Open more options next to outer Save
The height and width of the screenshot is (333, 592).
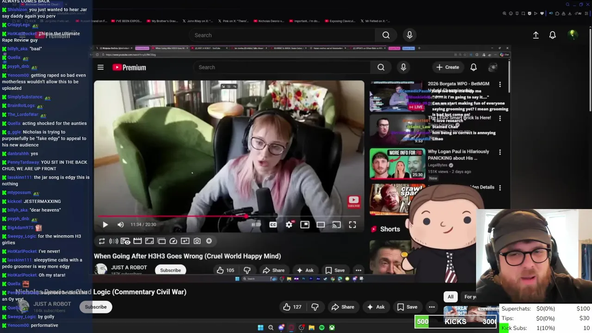432,307
